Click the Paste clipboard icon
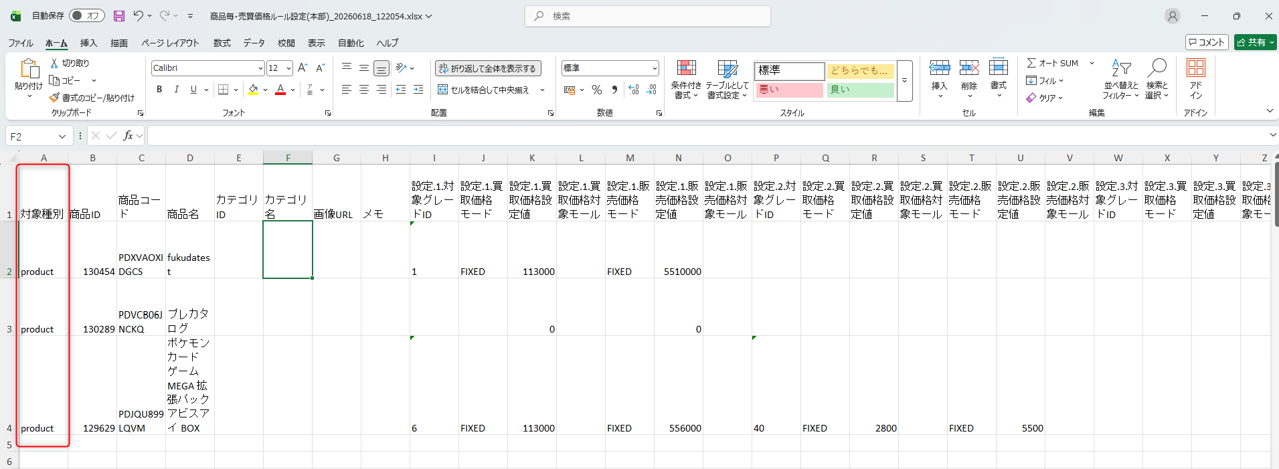This screenshot has width=1279, height=469. [29, 70]
